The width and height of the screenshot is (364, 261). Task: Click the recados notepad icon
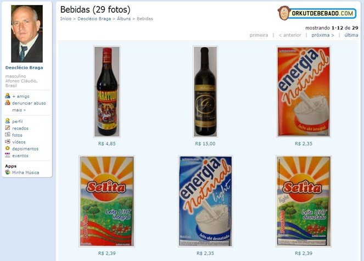click(x=8, y=128)
